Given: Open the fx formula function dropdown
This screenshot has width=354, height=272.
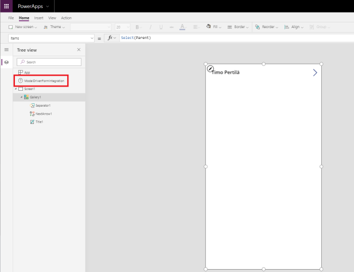Looking at the screenshot, I should click(x=111, y=38).
